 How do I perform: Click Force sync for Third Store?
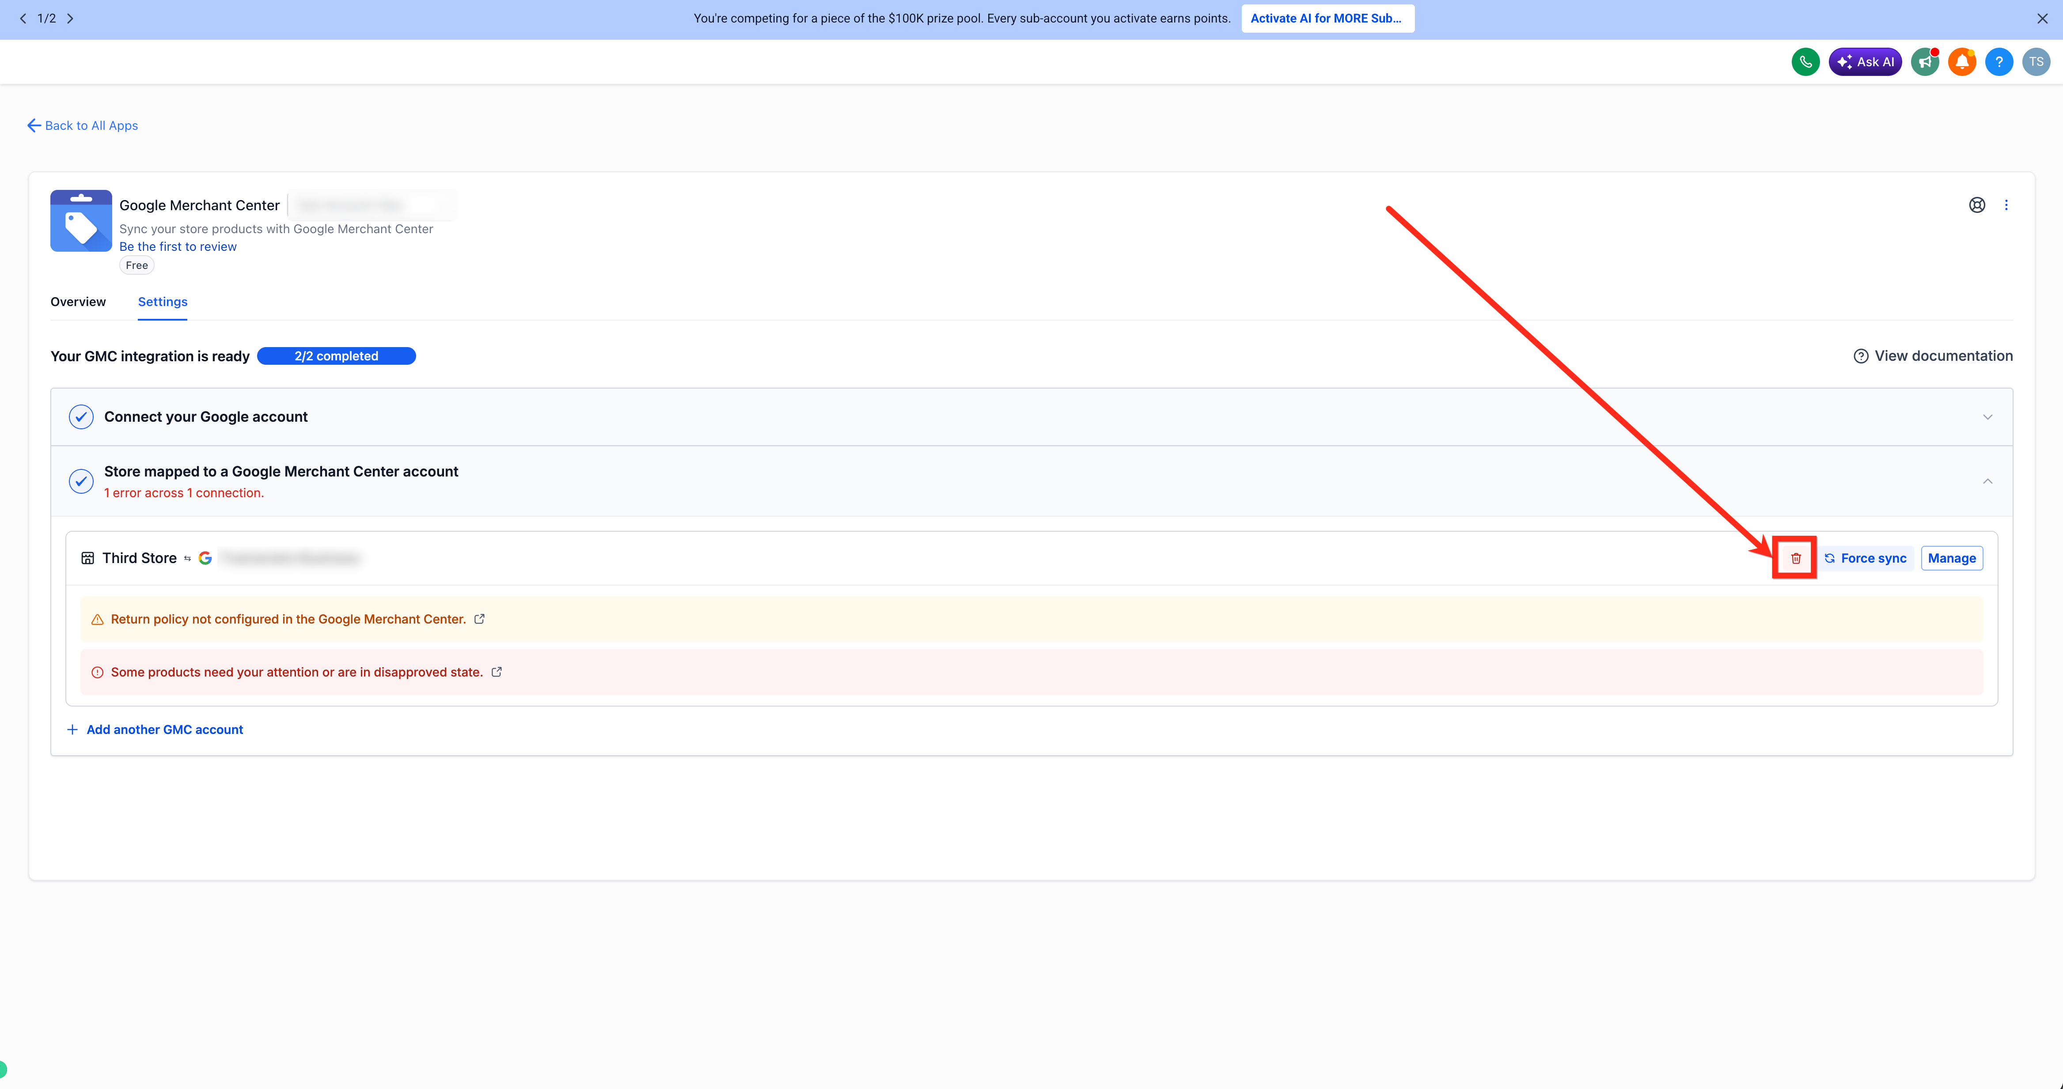(x=1865, y=558)
